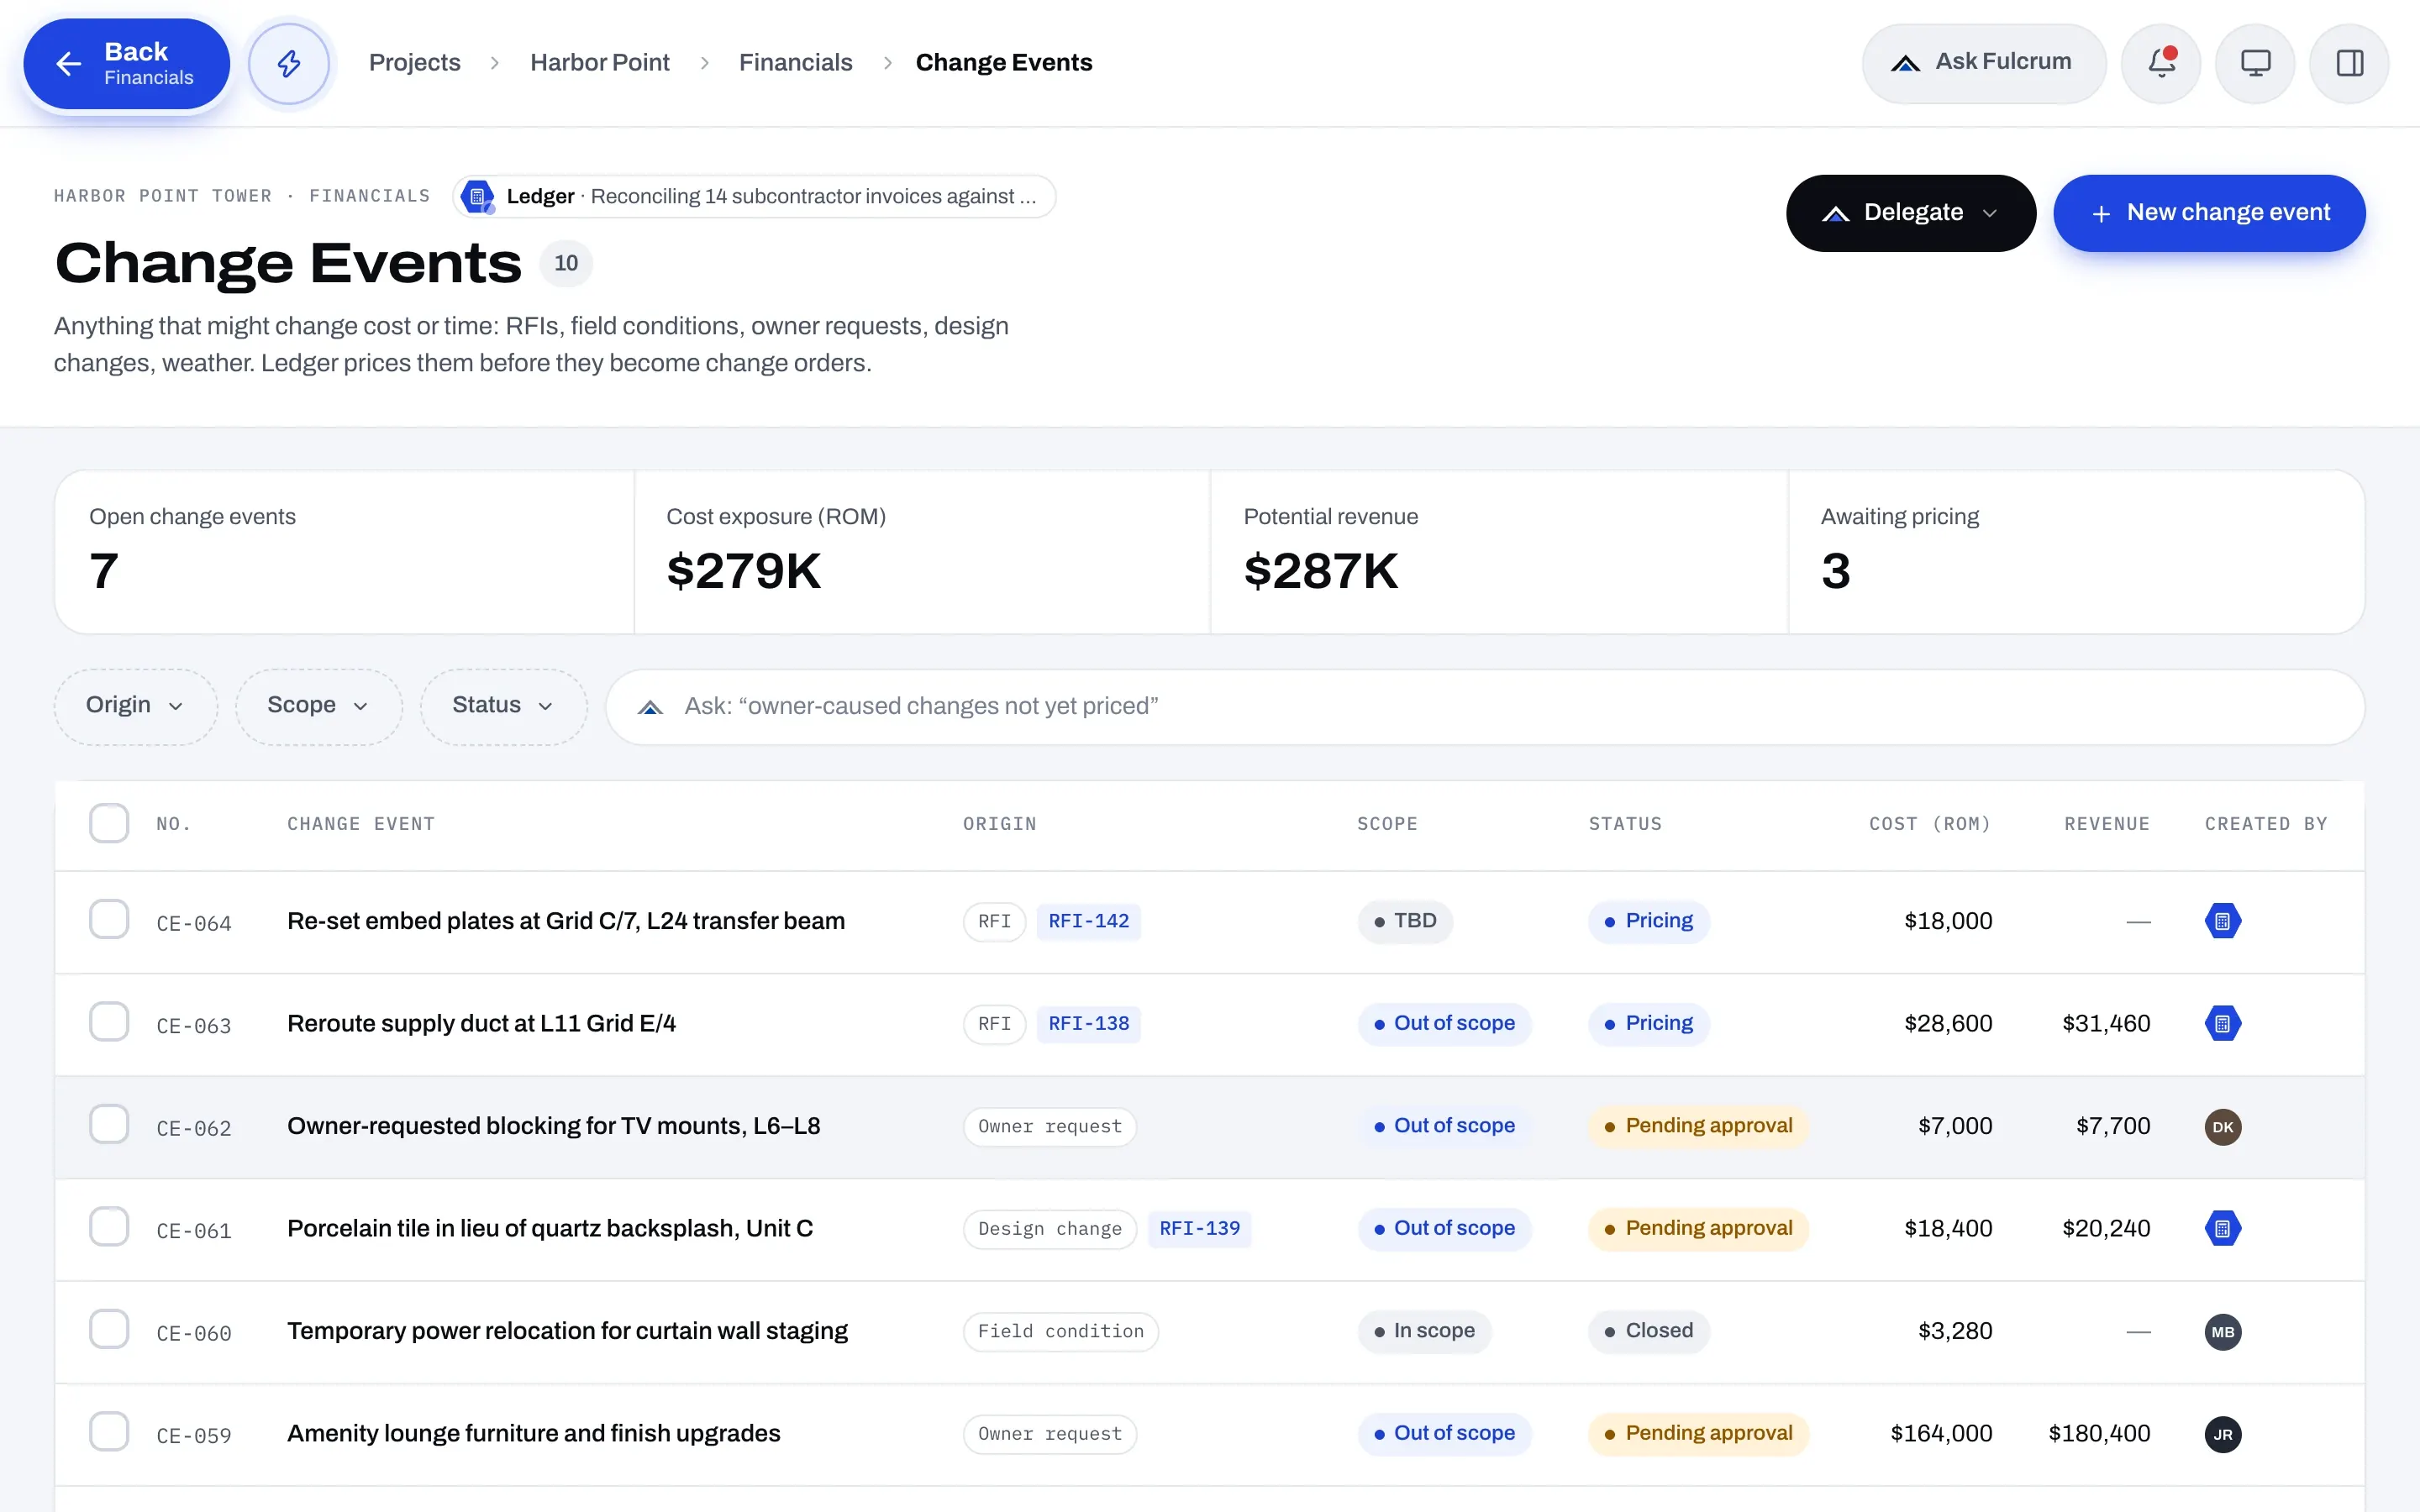This screenshot has height=1512, width=2420.
Task: Open "Owner-requested blocking for TV mounts" event
Action: click(554, 1126)
